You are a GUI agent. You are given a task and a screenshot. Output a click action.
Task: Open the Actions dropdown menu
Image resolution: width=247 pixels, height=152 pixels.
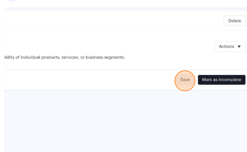(x=230, y=46)
